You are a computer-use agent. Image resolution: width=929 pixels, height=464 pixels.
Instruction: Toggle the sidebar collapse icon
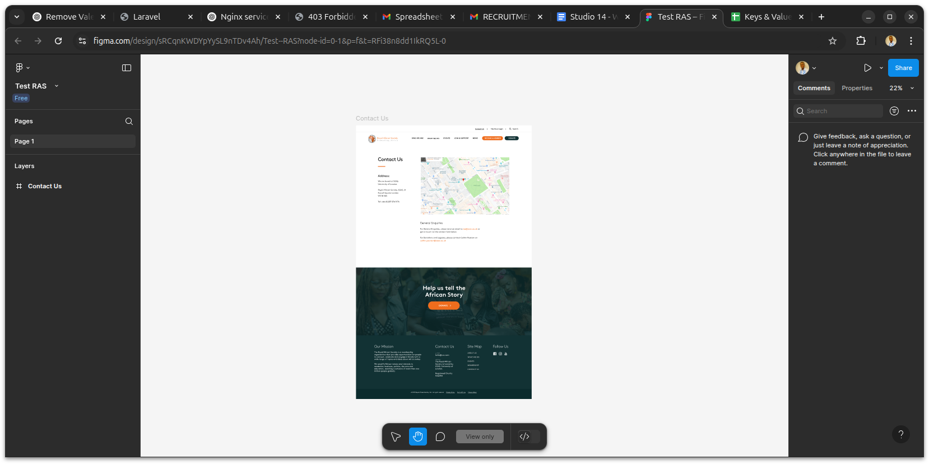tap(127, 68)
